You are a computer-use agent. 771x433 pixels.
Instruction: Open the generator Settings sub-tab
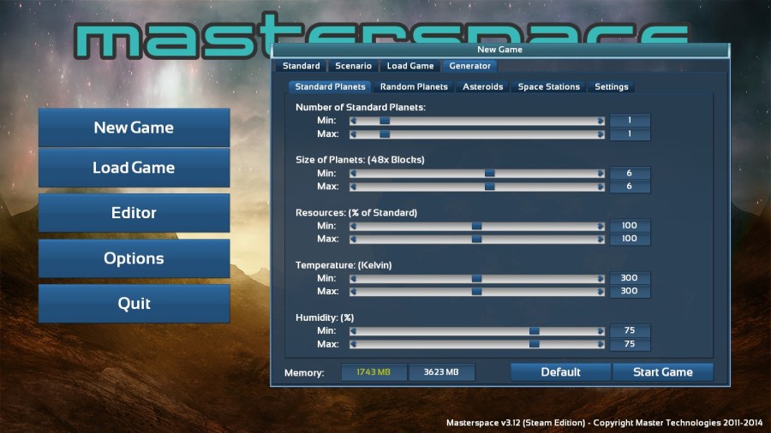[611, 87]
